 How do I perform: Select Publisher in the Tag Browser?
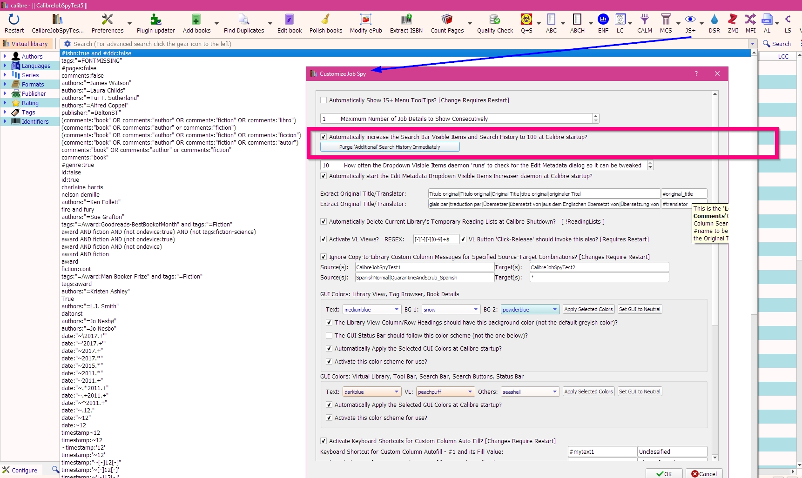(x=34, y=93)
